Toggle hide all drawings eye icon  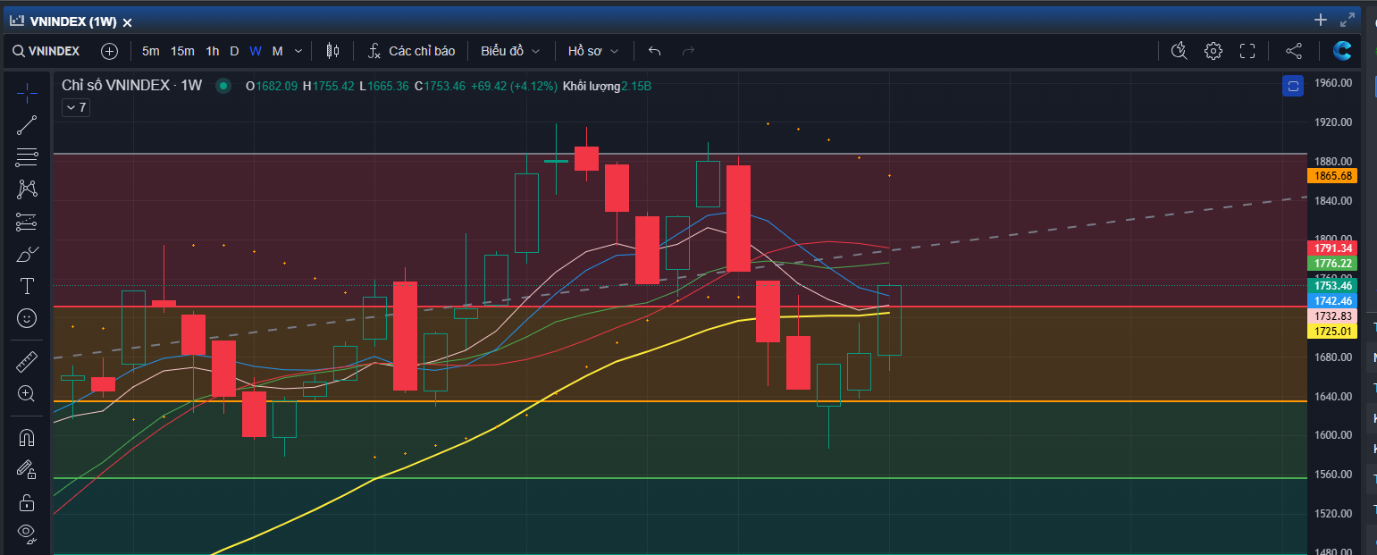(27, 534)
